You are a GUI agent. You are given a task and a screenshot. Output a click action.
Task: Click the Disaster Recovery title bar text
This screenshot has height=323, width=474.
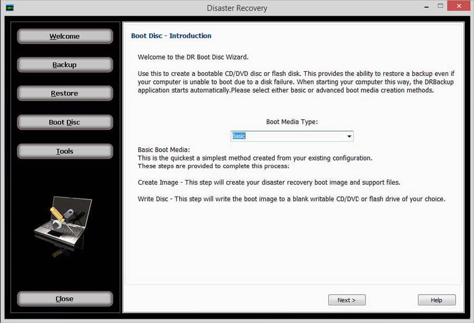tap(237, 8)
